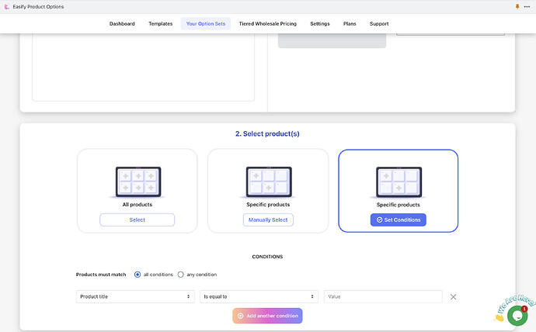536x332 pixels.
Task: Click the Manually Select card's laptop illustration
Action: point(268,182)
